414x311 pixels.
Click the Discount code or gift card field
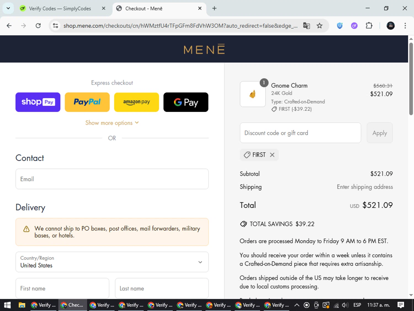click(x=300, y=133)
